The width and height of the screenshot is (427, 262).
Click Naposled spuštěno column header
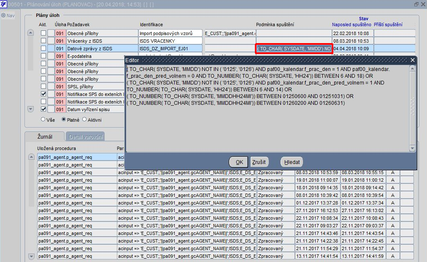351,25
